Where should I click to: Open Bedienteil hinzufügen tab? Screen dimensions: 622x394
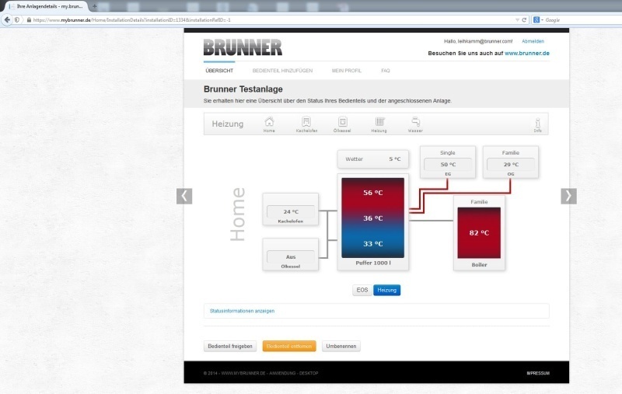[282, 71]
